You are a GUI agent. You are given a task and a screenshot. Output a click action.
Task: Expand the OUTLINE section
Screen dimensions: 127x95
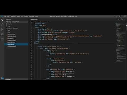[16, 79]
